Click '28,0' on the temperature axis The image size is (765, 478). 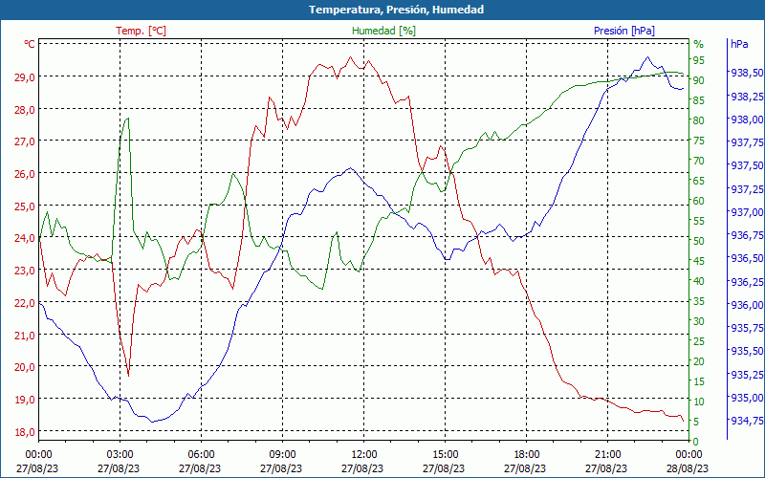[x=25, y=110]
